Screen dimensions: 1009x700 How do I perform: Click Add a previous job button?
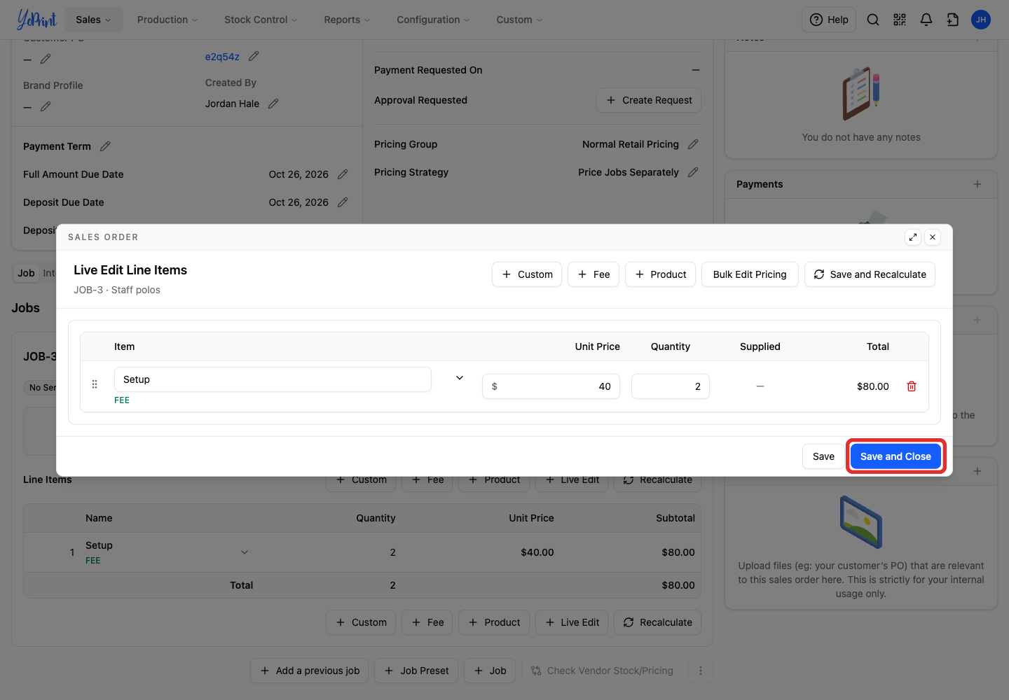coord(309,671)
